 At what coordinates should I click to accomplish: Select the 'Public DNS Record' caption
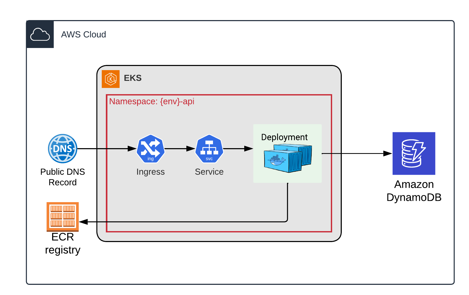(x=63, y=177)
